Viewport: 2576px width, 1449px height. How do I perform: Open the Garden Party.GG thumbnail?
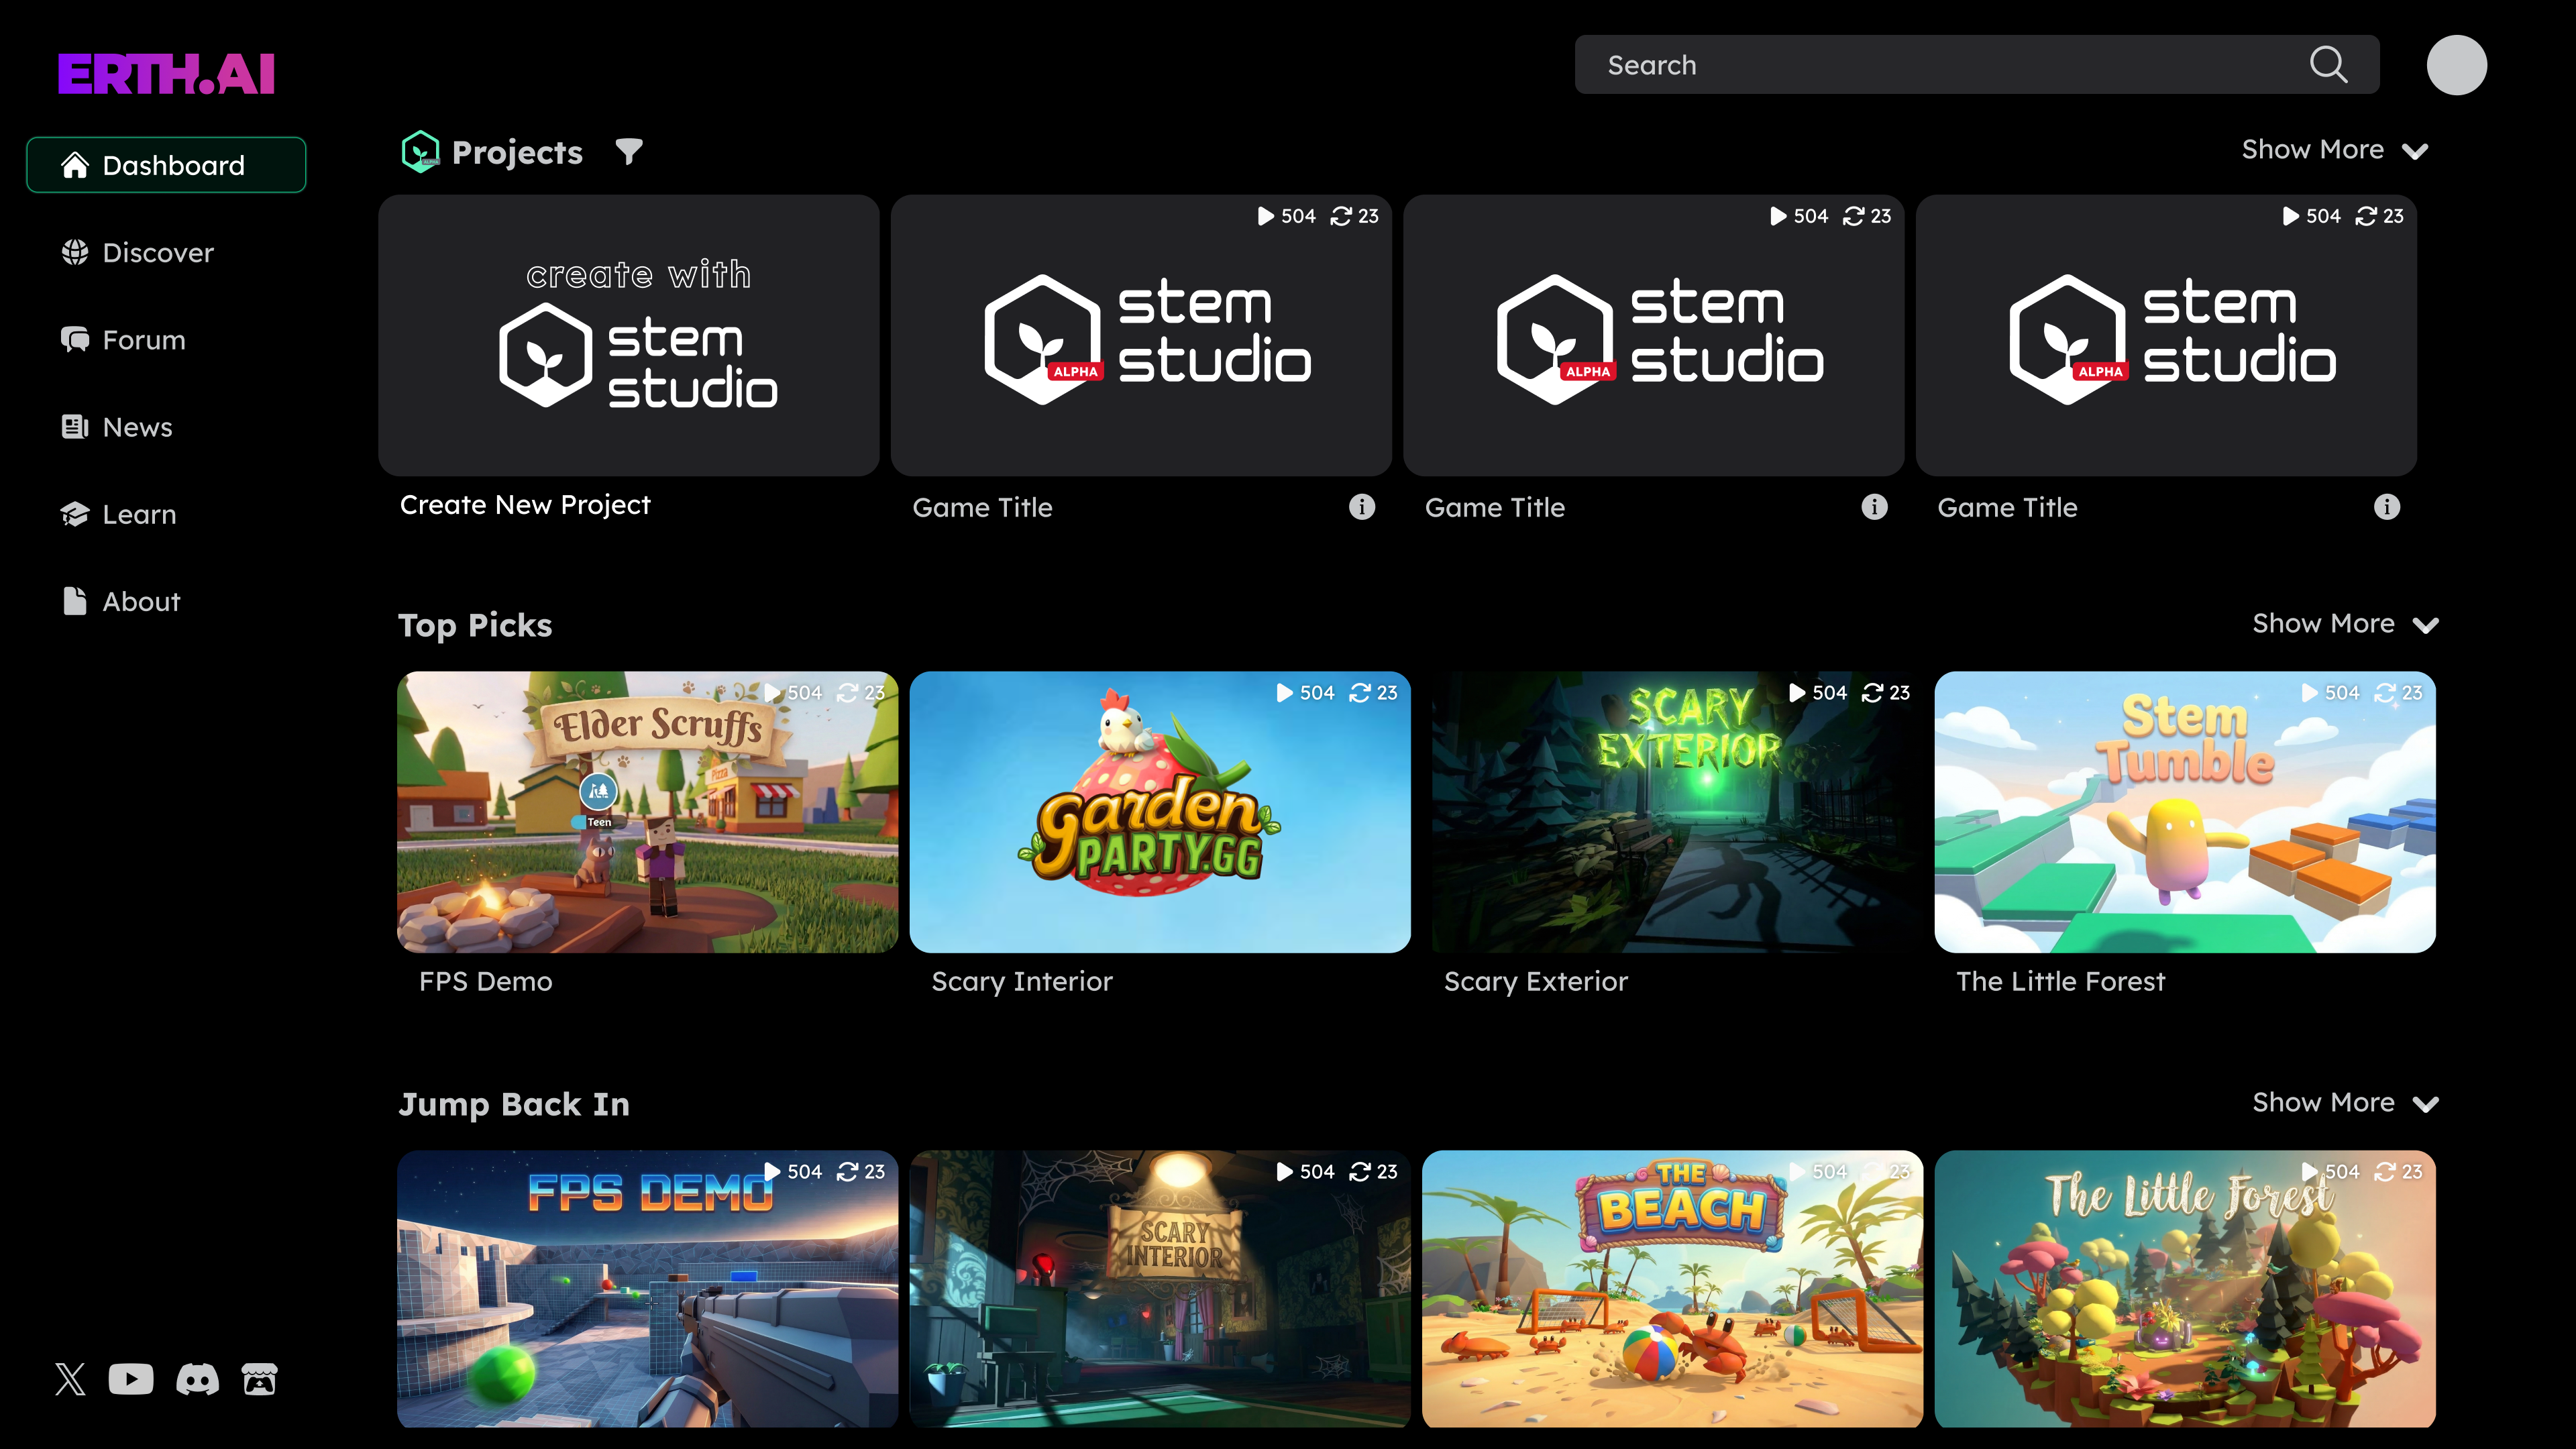tap(1159, 812)
